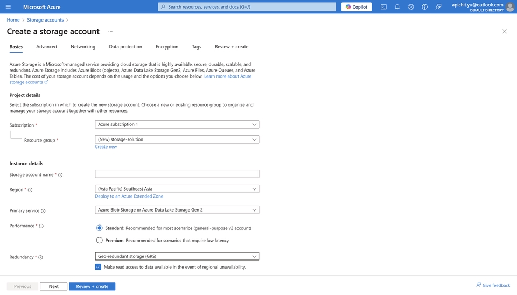Image resolution: width=517 pixels, height=295 pixels.
Task: Switch to the Tags tab
Action: pos(197,47)
